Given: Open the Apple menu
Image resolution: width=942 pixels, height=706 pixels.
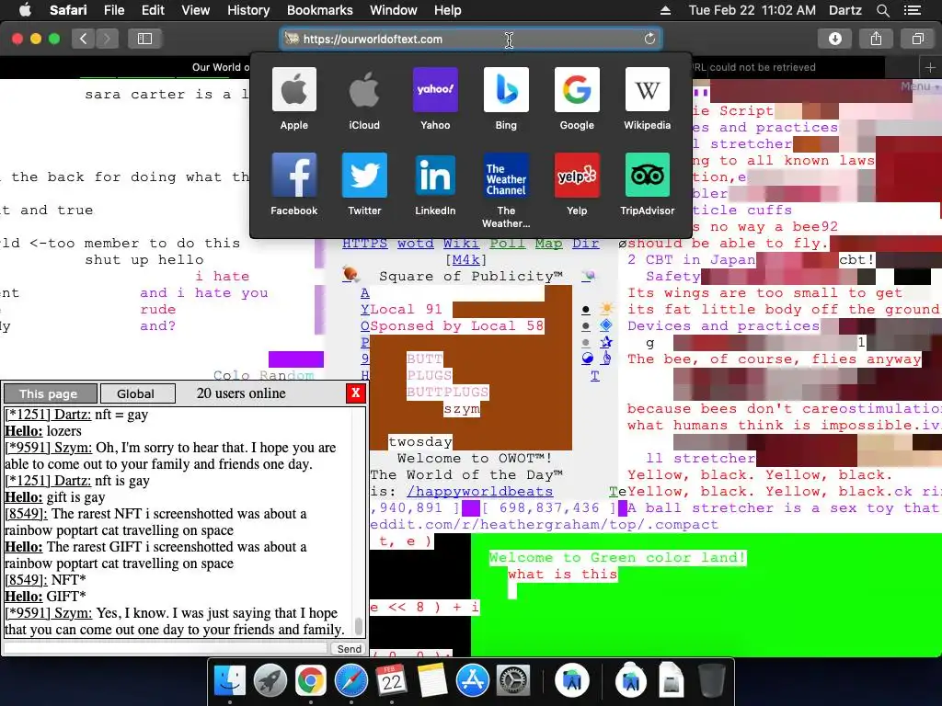Looking at the screenshot, I should tap(25, 10).
